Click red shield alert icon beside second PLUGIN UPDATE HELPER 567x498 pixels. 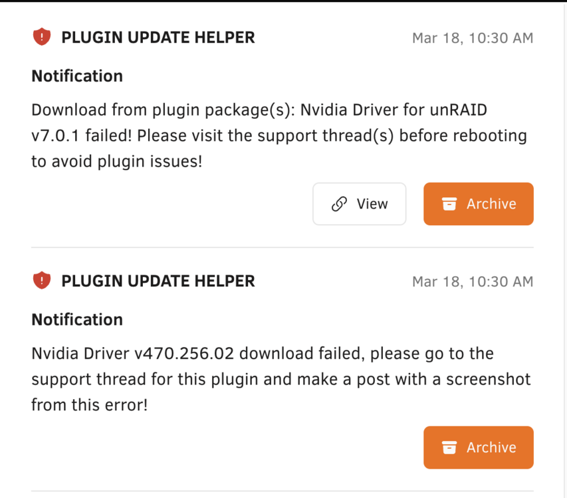point(42,281)
